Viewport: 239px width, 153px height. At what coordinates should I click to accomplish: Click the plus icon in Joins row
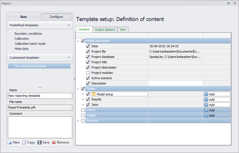[x=206, y=105]
